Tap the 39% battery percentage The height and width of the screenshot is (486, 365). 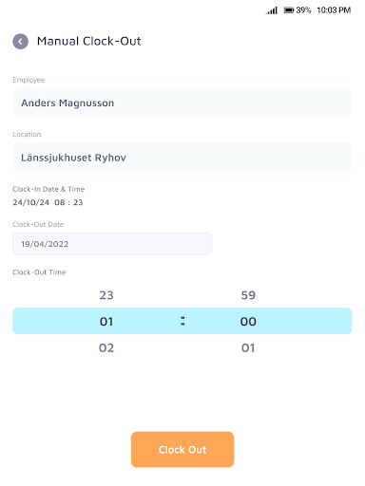click(303, 10)
